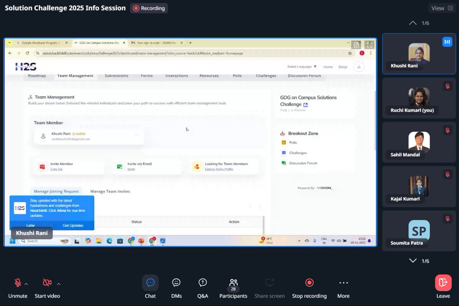Click Get Updates on Hack2skill popup
The width and height of the screenshot is (459, 306).
(x=73, y=225)
